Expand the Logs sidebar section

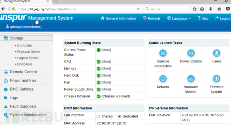(26, 98)
